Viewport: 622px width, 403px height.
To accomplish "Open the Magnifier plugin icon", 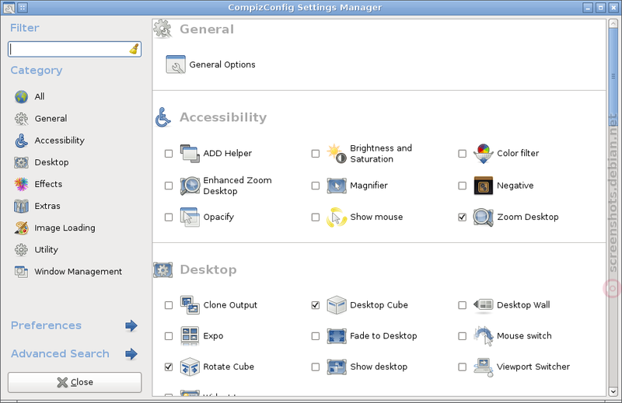I will (337, 186).
